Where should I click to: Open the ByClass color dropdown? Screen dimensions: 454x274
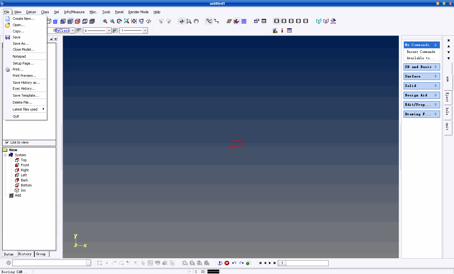(73, 31)
